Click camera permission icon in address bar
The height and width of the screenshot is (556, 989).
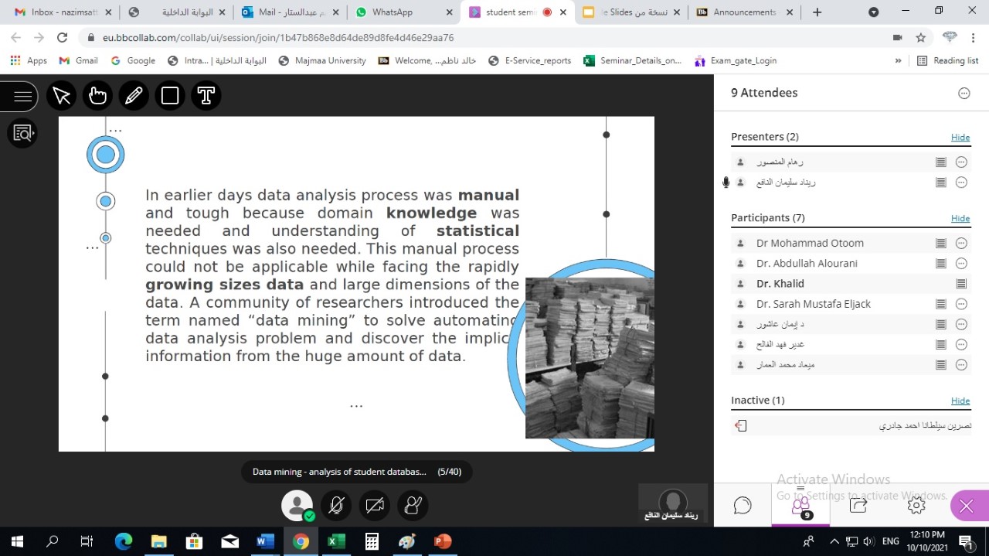pyautogui.click(x=897, y=37)
